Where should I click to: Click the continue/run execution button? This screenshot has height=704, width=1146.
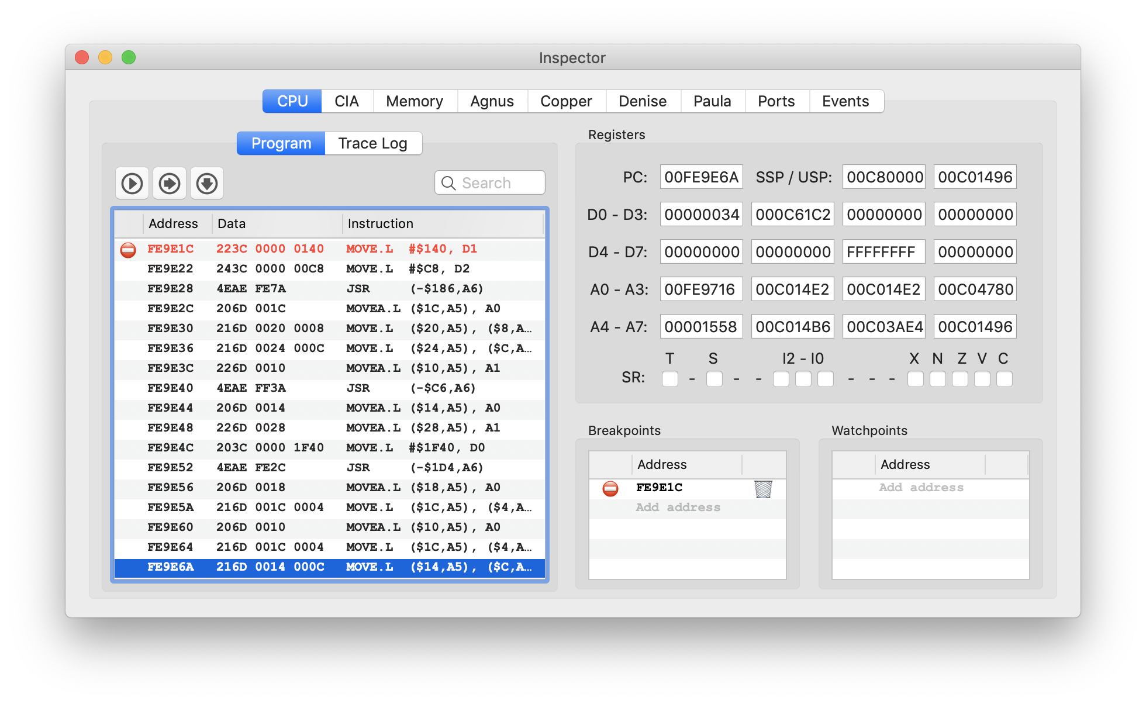132,184
